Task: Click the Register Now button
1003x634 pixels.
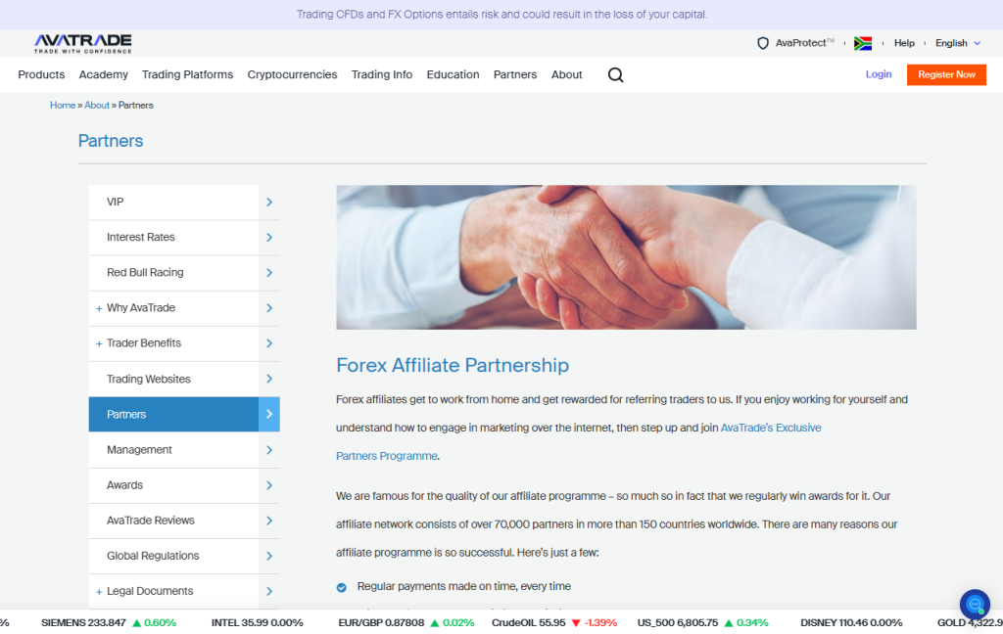Action: point(946,74)
